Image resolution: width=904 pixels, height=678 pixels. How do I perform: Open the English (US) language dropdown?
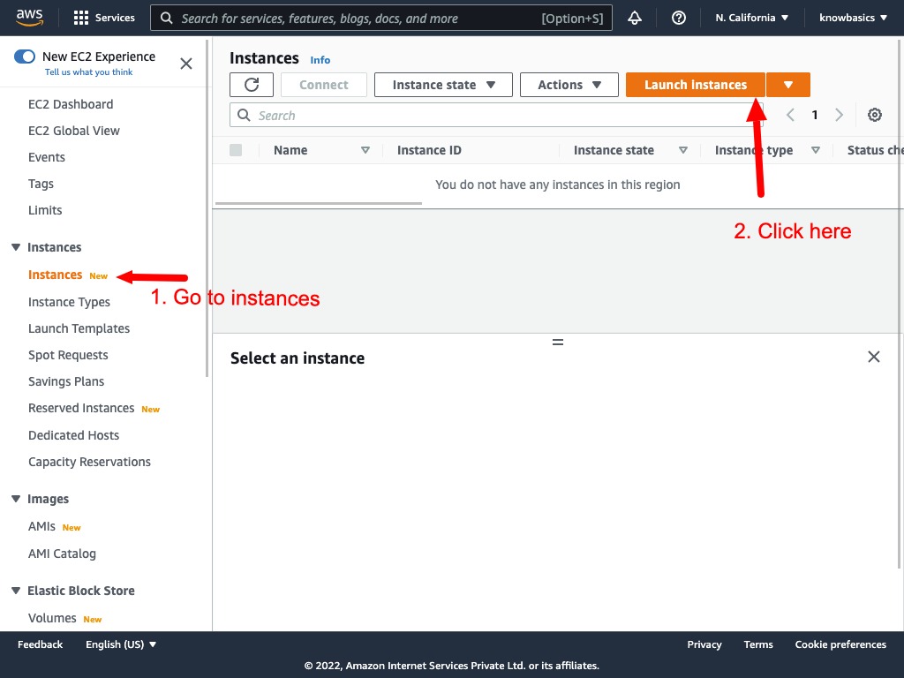pyautogui.click(x=121, y=644)
